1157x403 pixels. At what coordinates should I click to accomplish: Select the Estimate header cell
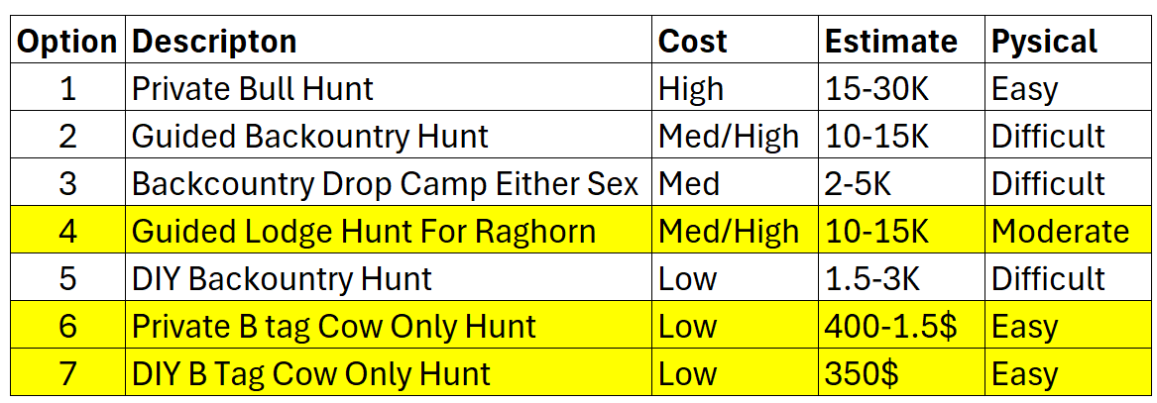(x=891, y=42)
